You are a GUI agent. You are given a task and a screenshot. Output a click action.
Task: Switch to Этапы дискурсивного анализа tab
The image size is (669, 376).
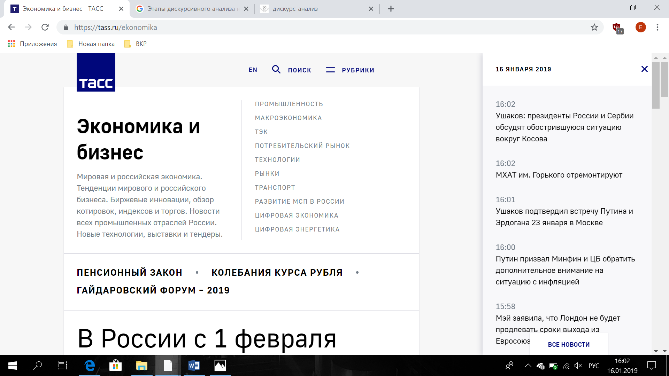192,9
